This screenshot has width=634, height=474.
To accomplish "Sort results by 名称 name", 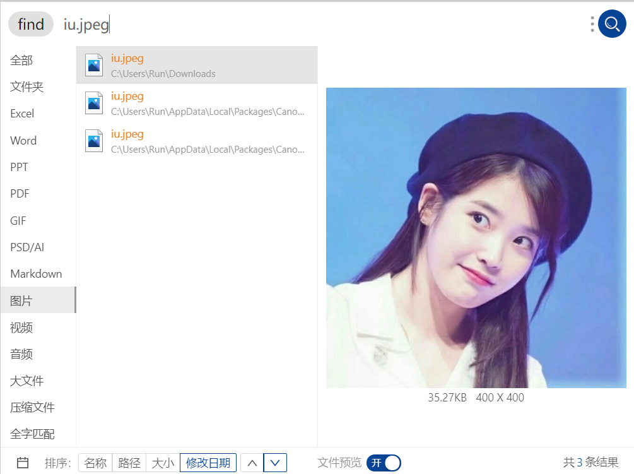I will coord(95,463).
